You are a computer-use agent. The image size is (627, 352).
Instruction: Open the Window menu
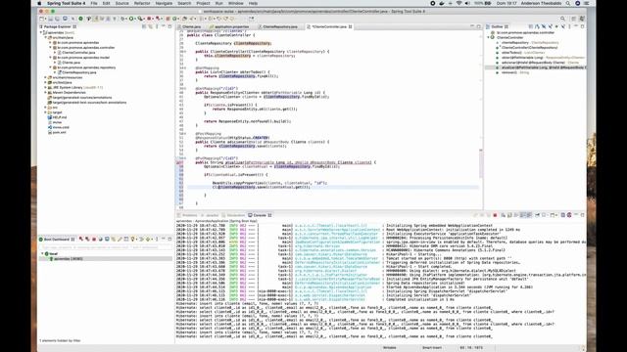(235, 3)
